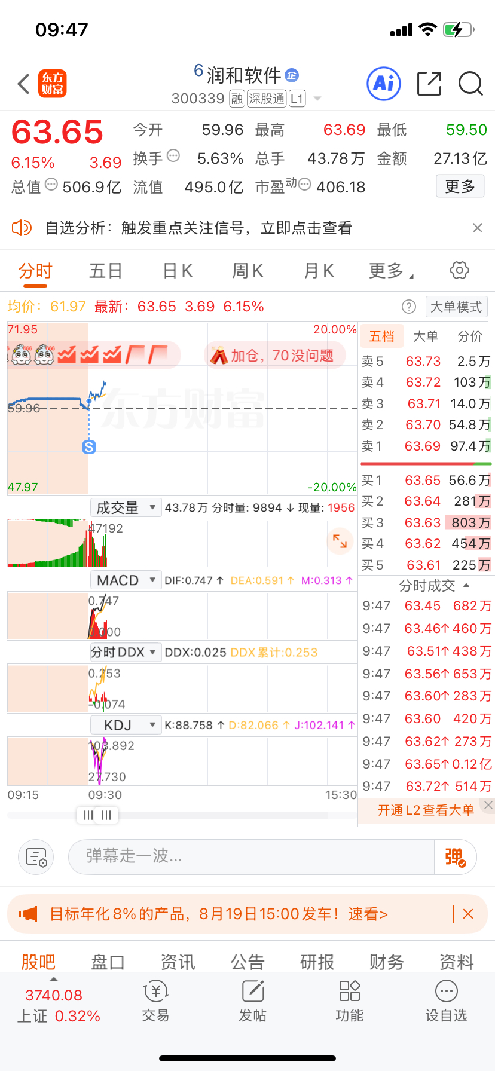Tap the info icon beside 市盈
The width and height of the screenshot is (495, 1071).
pyautogui.click(x=304, y=184)
